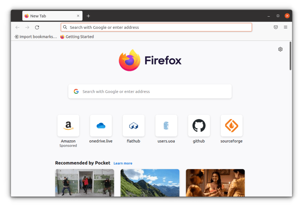
Task: Close the New Tab tab
Action: [78, 16]
